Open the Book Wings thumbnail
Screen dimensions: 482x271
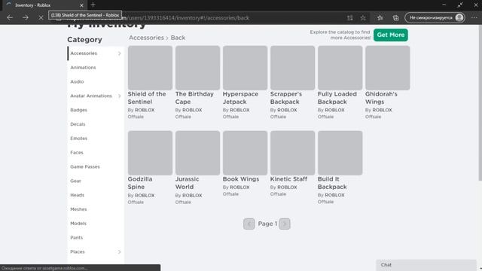click(x=245, y=153)
